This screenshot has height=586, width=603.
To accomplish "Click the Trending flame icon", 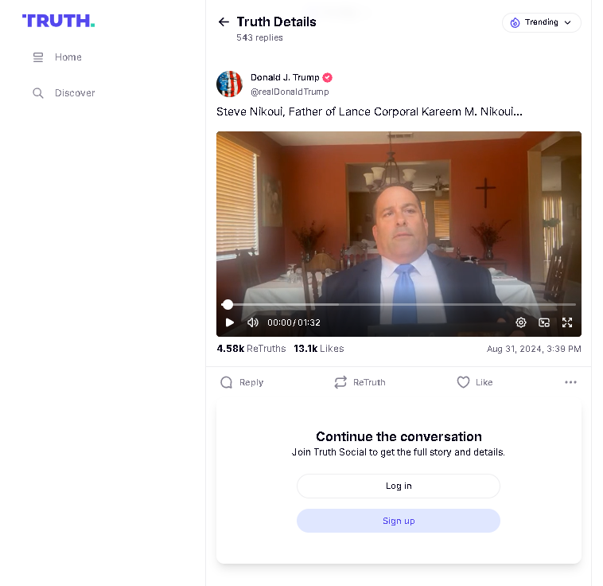I will pyautogui.click(x=515, y=23).
